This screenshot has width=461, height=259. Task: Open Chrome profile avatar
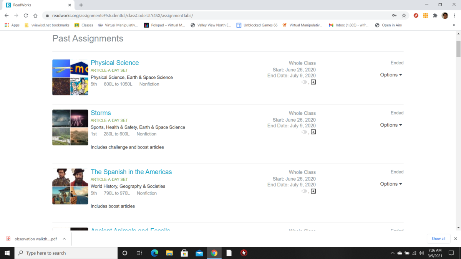(x=445, y=16)
